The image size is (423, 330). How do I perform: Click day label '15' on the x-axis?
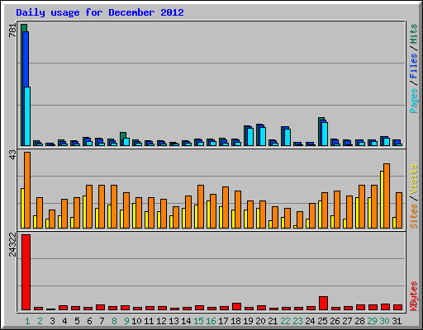click(198, 321)
